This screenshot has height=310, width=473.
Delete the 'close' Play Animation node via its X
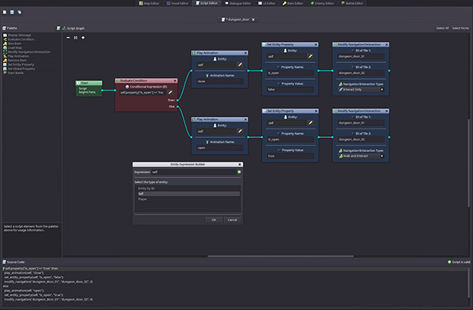pos(245,53)
